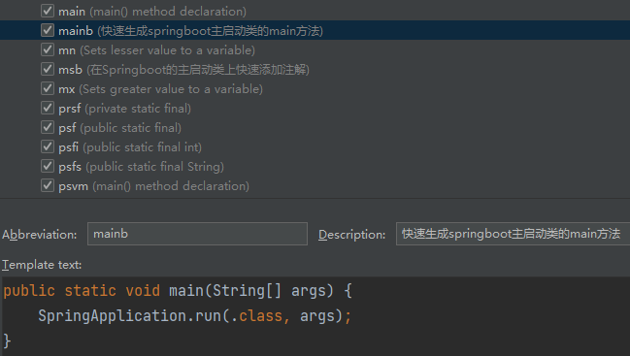
Task: Click the Description label
Action: (352, 235)
